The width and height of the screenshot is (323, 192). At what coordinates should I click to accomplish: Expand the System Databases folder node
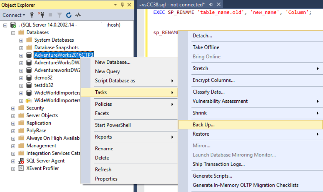tap(21, 40)
